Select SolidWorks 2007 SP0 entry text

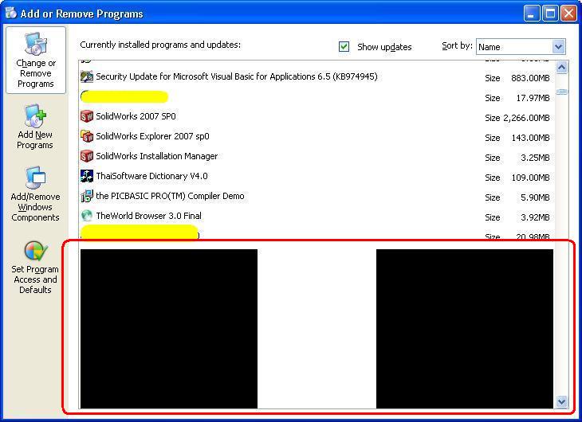pyautogui.click(x=136, y=116)
